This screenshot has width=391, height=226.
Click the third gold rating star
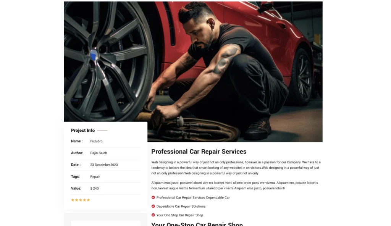point(81,200)
